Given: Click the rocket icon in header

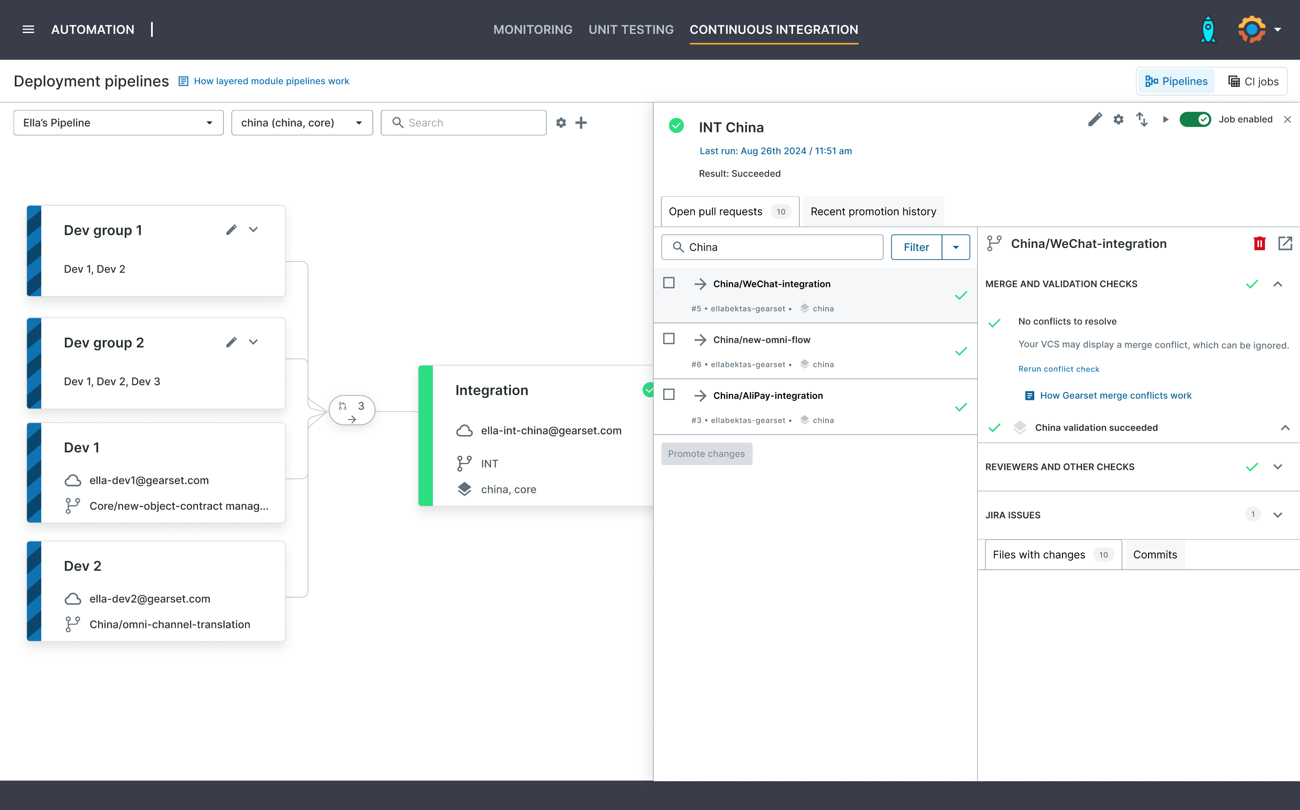Looking at the screenshot, I should [1208, 30].
